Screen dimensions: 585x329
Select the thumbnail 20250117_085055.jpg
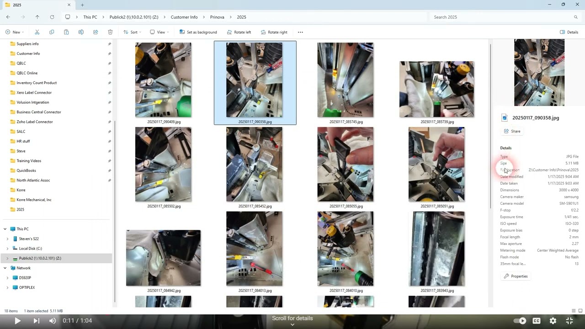click(x=346, y=167)
